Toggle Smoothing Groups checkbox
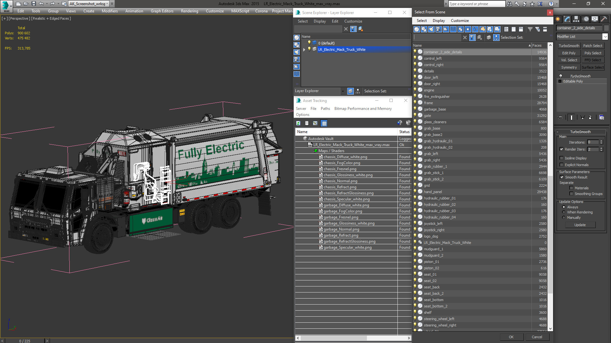 (571, 194)
